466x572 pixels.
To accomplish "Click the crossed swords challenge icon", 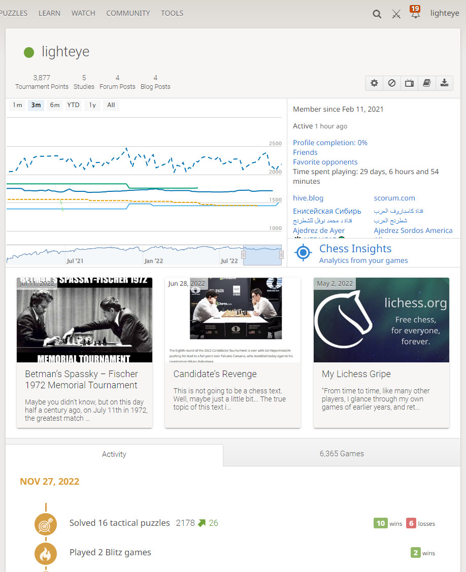I will pyautogui.click(x=396, y=14).
